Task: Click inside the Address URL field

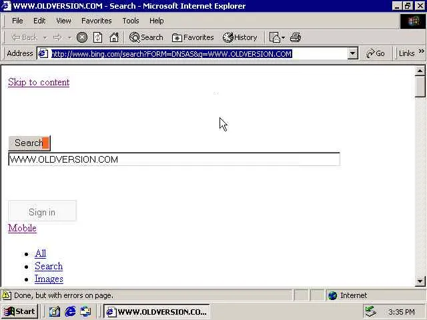Action: pyautogui.click(x=199, y=53)
